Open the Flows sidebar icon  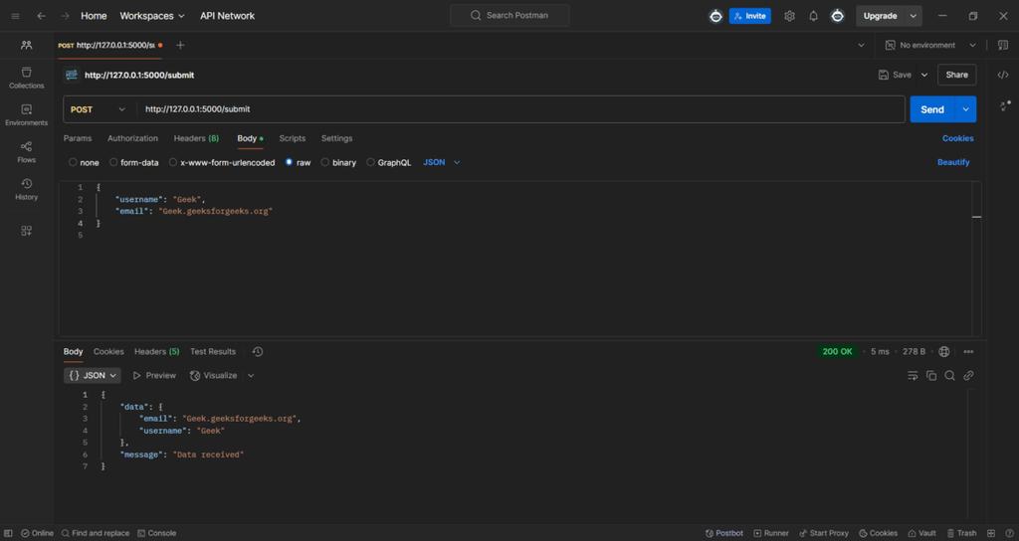pyautogui.click(x=27, y=151)
